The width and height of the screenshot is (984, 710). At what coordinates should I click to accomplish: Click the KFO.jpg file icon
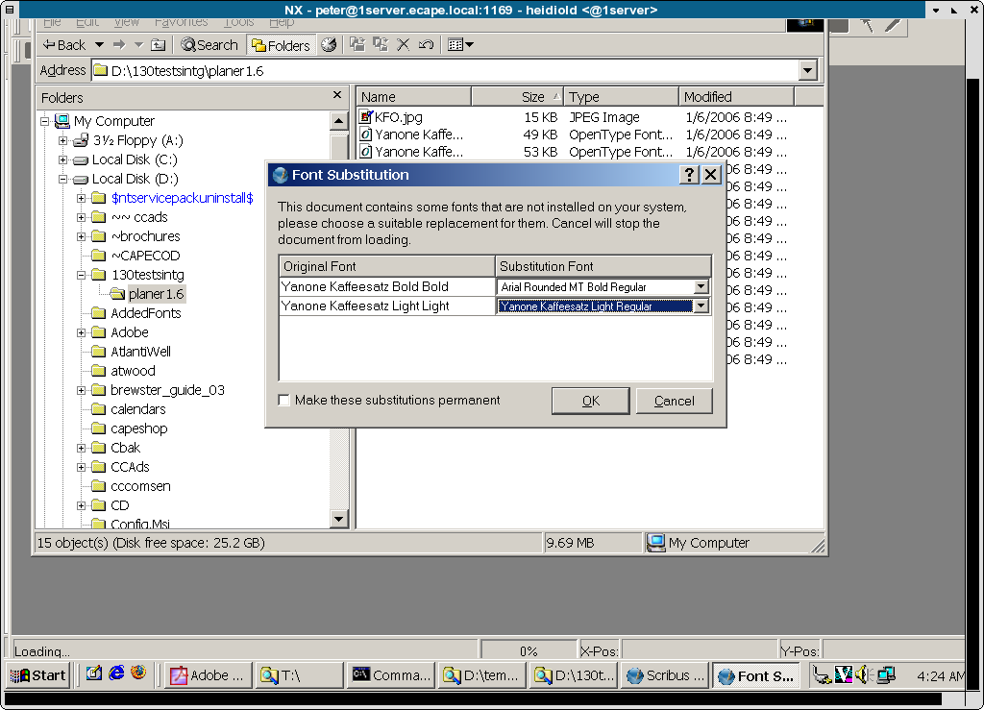366,117
